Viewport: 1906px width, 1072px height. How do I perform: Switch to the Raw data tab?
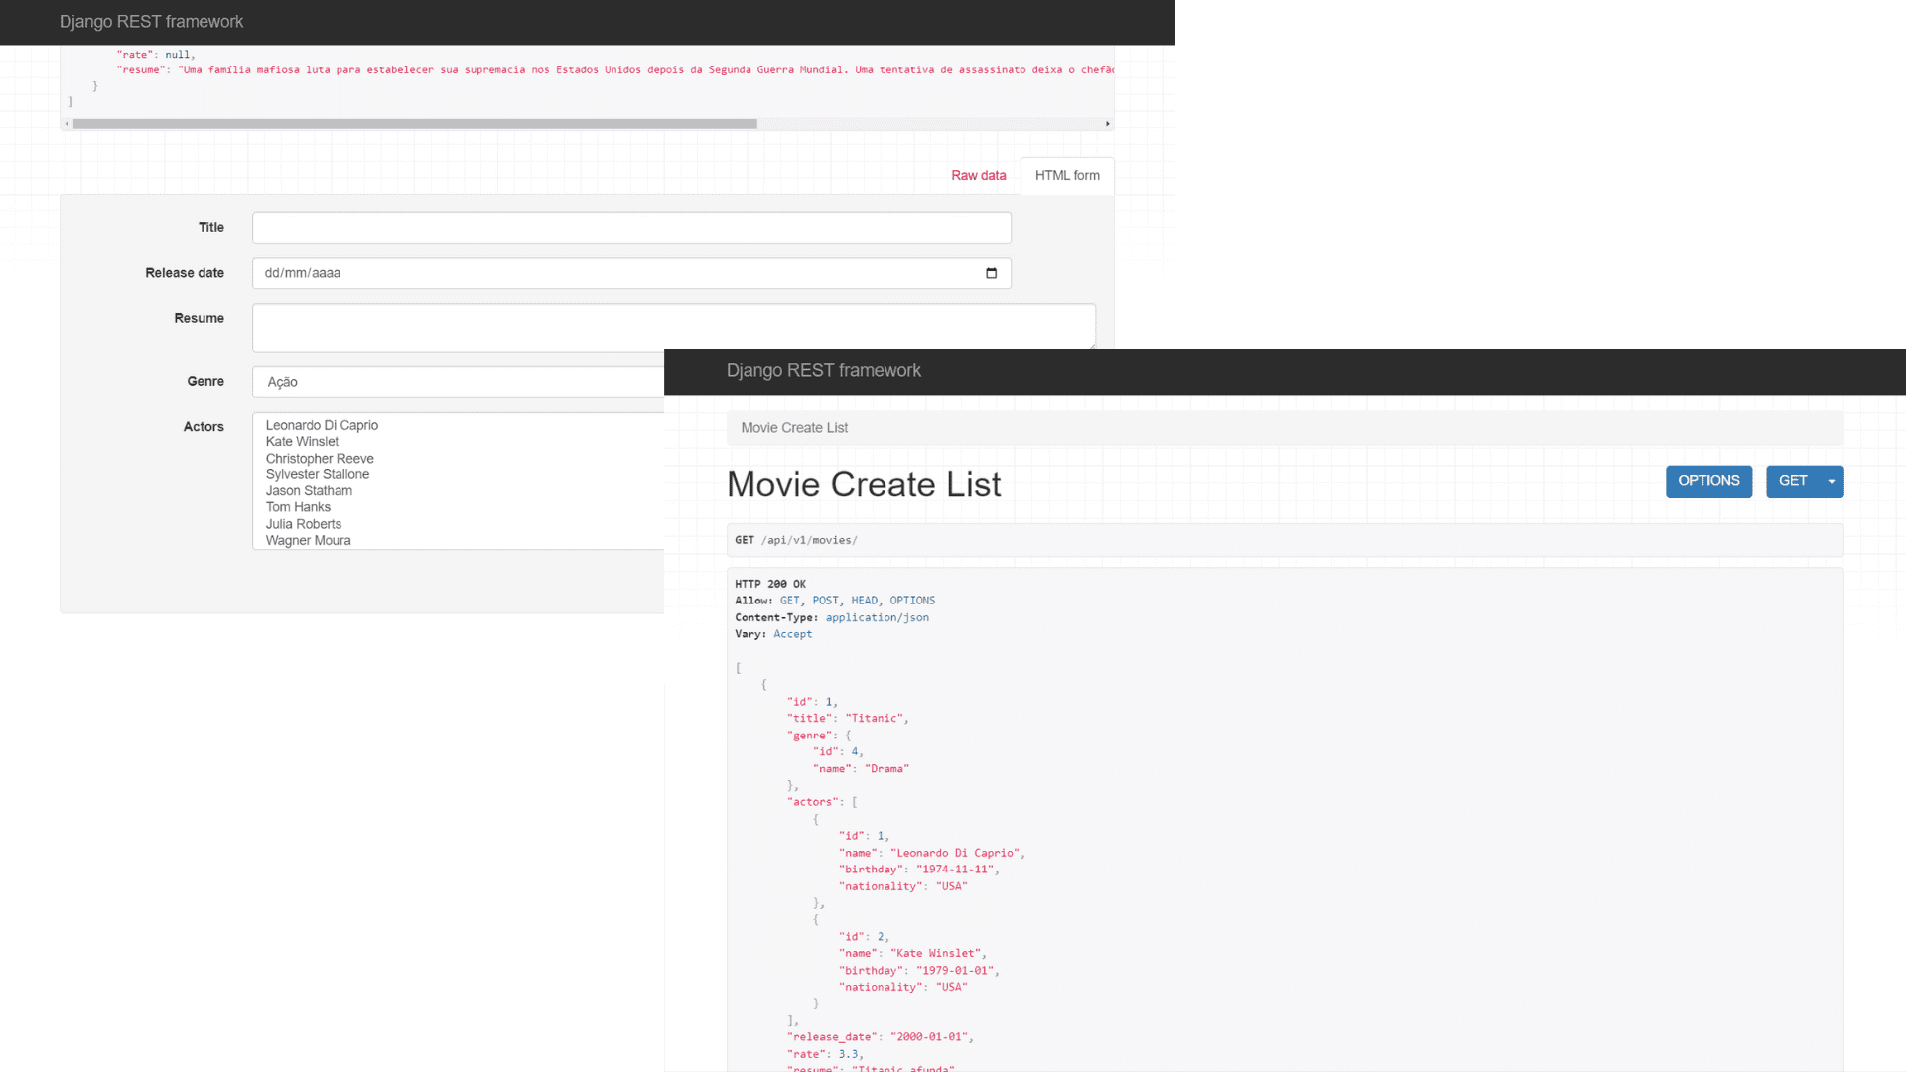tap(979, 175)
